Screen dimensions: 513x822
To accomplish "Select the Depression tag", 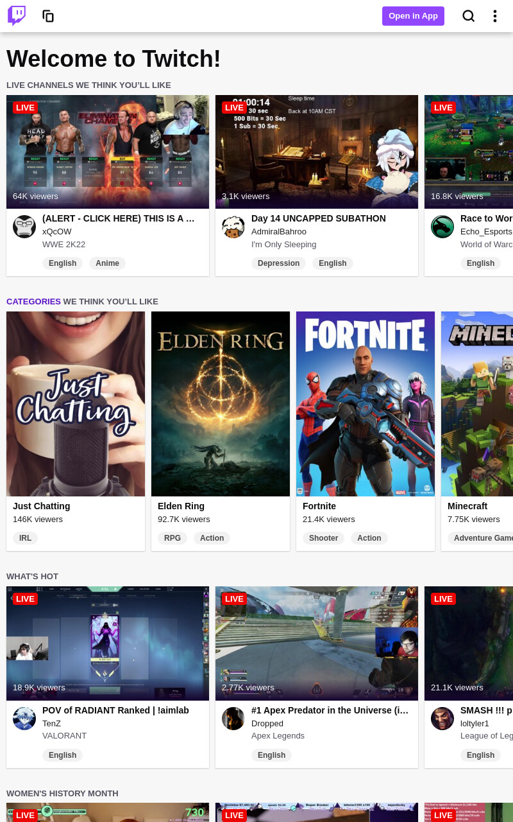I will [x=278, y=263].
